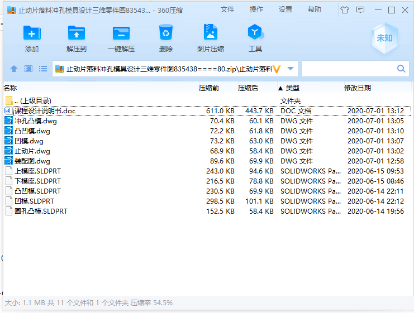The height and width of the screenshot is (313, 414).
Task: Click the 2020-06-14 19:56 date value
Action: point(375,211)
